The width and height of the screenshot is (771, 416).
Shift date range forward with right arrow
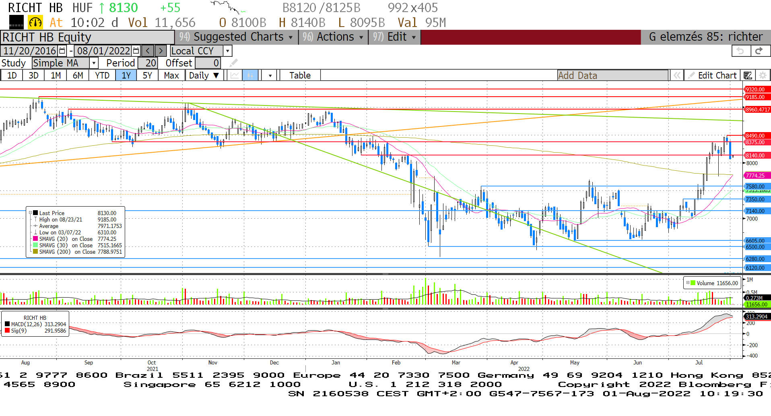pyautogui.click(x=161, y=51)
